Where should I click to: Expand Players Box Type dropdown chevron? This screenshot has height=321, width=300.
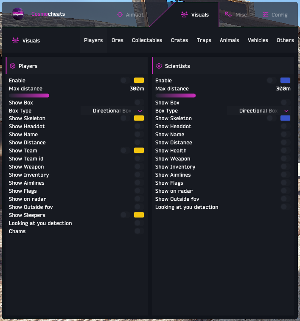[140, 111]
